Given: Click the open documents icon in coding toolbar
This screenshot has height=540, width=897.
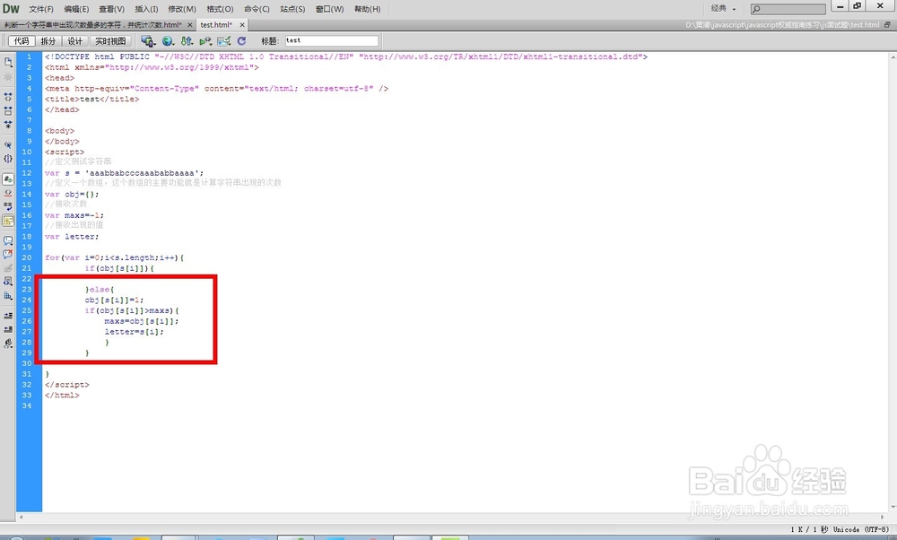Looking at the screenshot, I should click(x=8, y=62).
